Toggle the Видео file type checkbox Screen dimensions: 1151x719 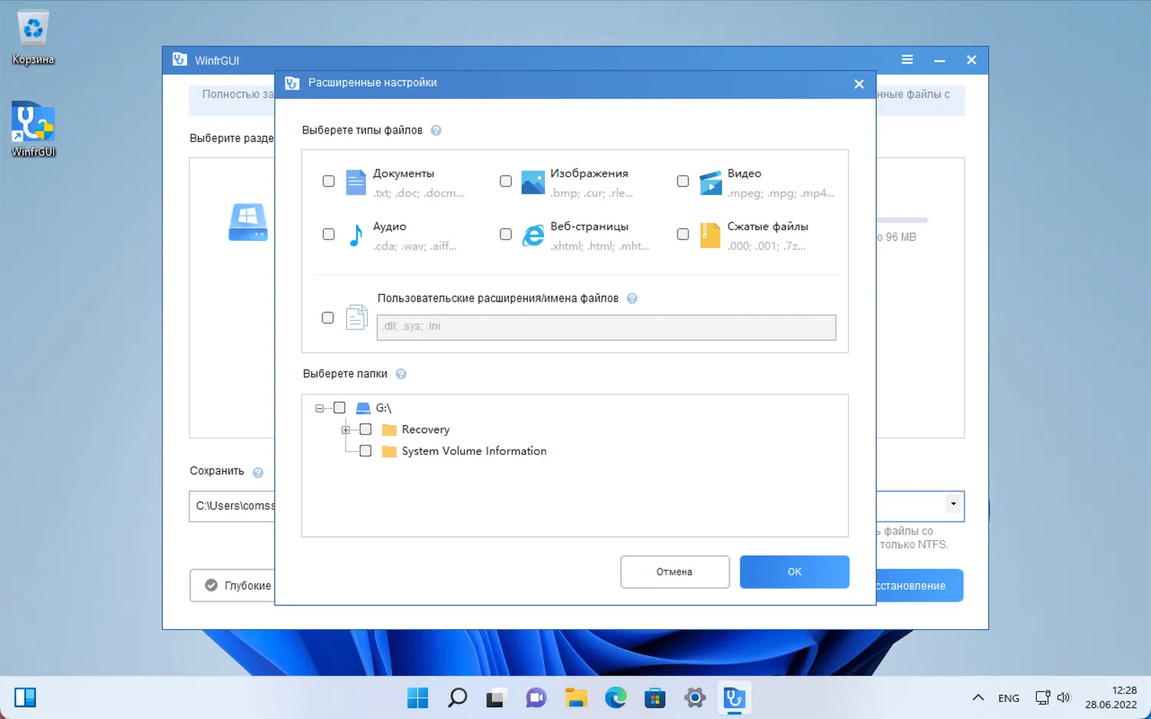click(683, 181)
